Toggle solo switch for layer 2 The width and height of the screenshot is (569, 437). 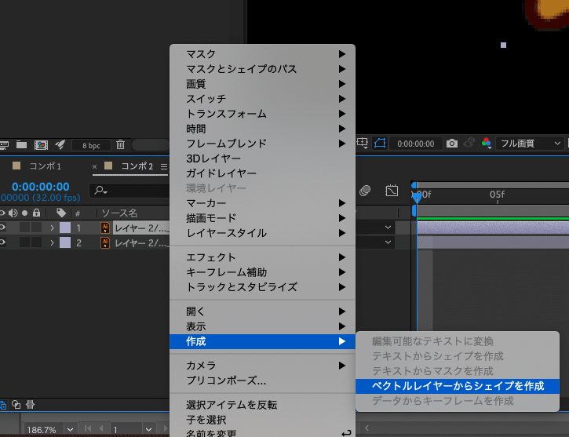[24, 242]
